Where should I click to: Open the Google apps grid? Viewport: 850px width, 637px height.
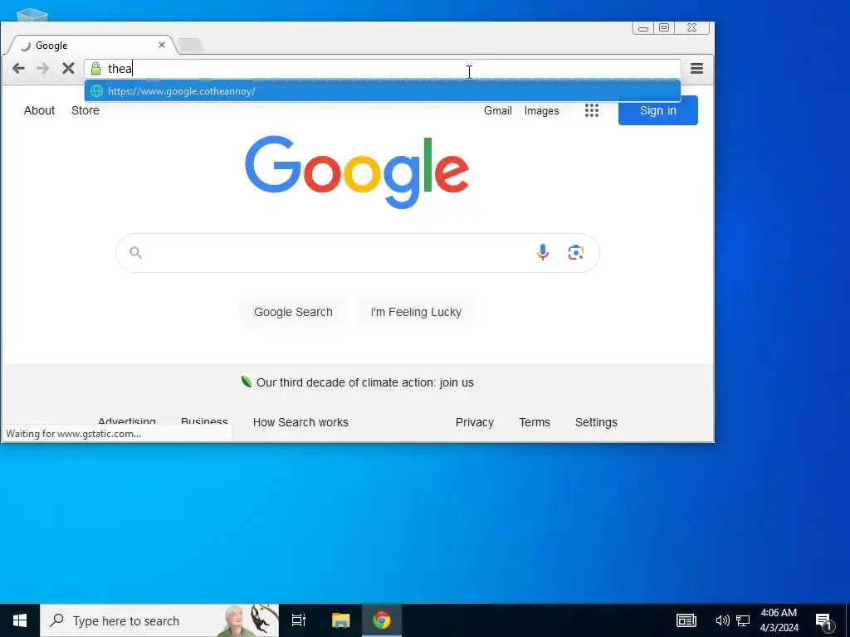tap(592, 110)
